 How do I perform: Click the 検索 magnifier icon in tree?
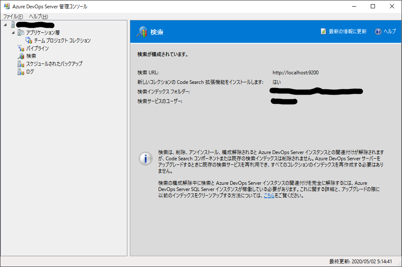(x=21, y=56)
